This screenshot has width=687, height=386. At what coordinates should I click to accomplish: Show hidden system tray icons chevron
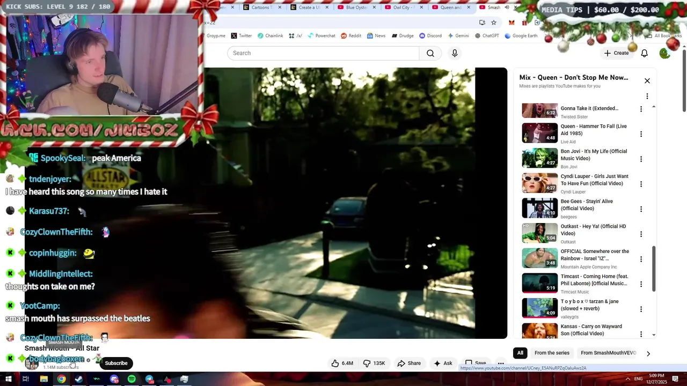(628, 379)
